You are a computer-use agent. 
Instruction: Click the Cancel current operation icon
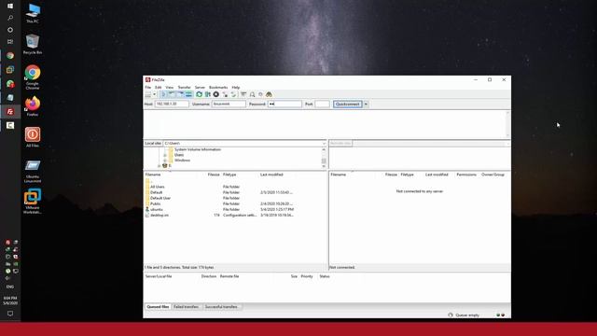(215, 94)
